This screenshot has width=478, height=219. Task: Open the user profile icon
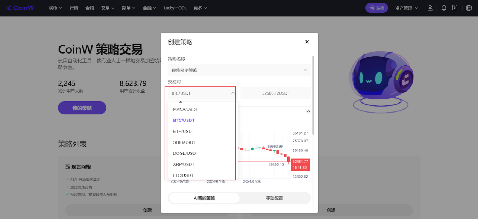430,8
